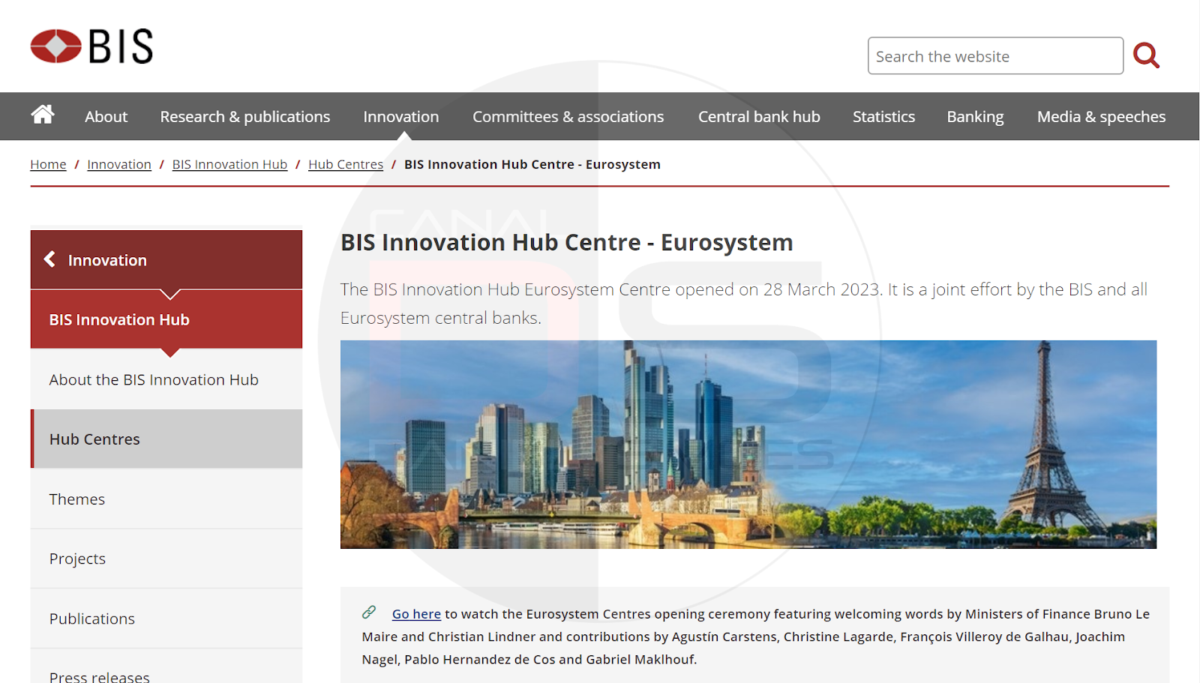Open Media & speeches menu
This screenshot has height=683, width=1200.
click(1101, 117)
